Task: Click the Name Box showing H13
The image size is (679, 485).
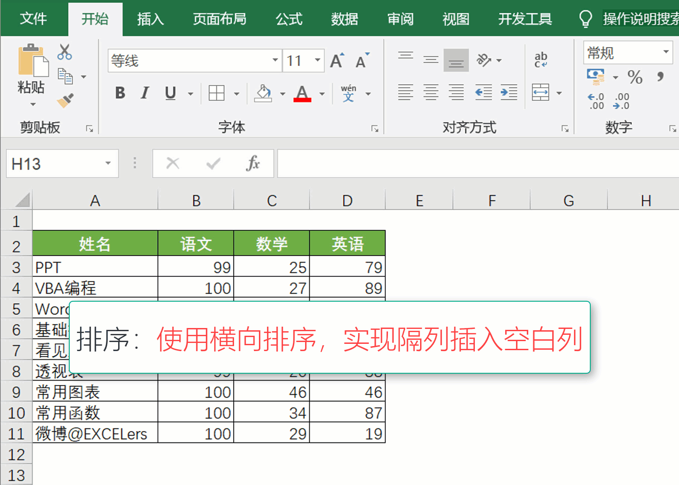Action: tap(54, 164)
